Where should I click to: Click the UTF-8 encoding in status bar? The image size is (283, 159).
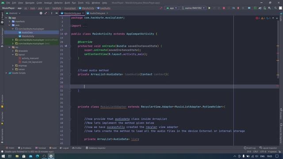coord(263,151)
